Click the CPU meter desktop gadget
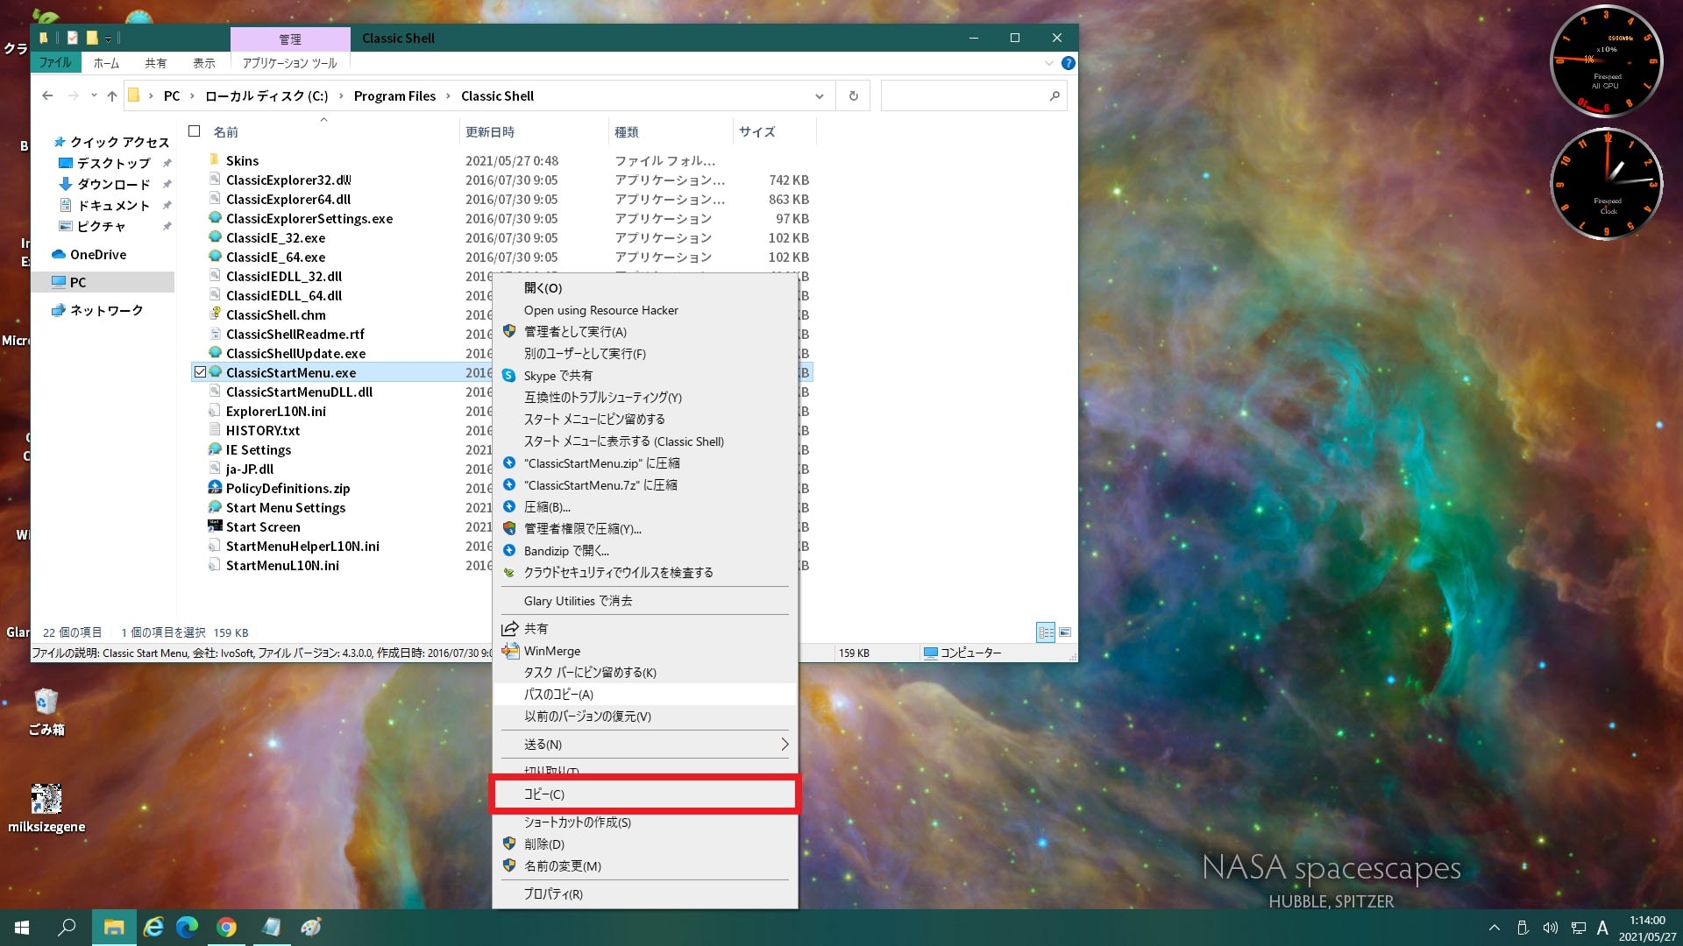This screenshot has width=1683, height=946. coord(1606,61)
